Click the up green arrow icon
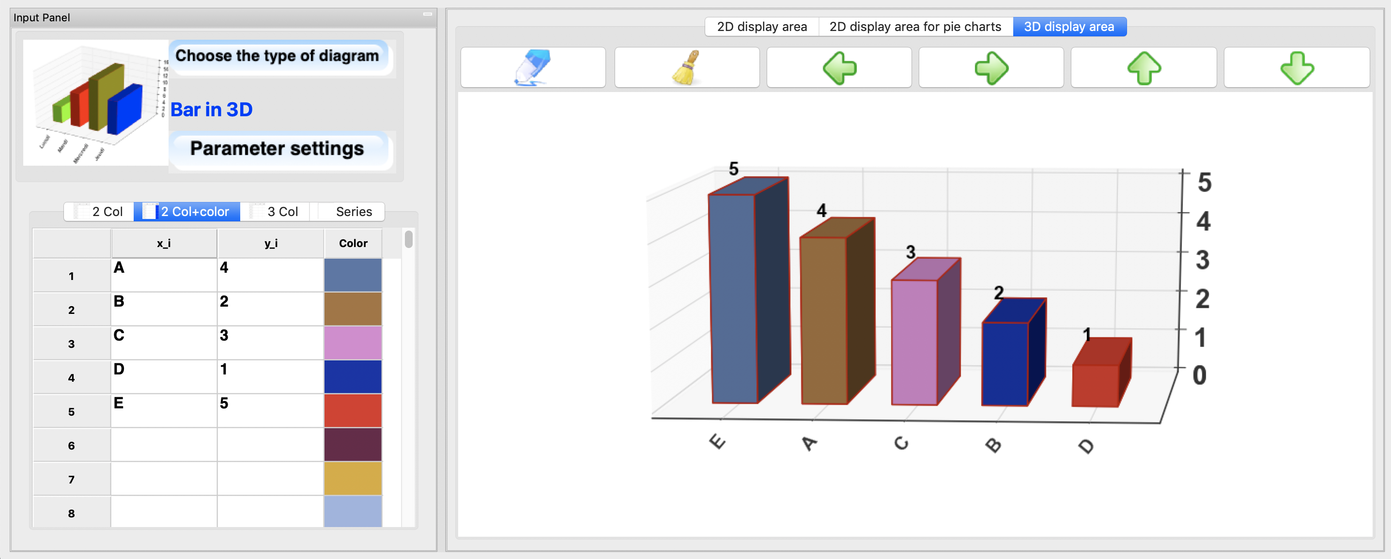Viewport: 1391px width, 559px height. [x=1144, y=66]
